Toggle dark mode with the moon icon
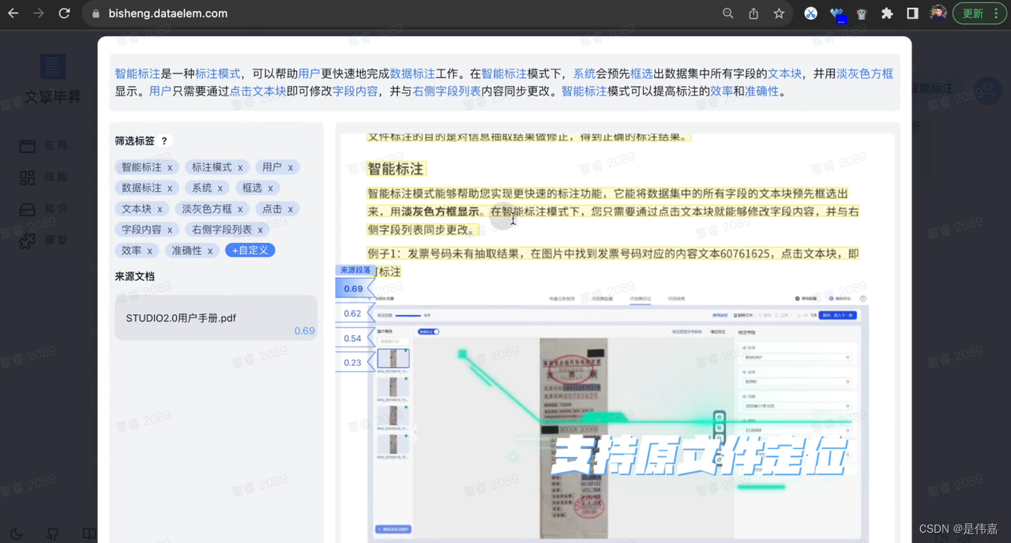Screen dimensions: 1011x543 point(16,535)
